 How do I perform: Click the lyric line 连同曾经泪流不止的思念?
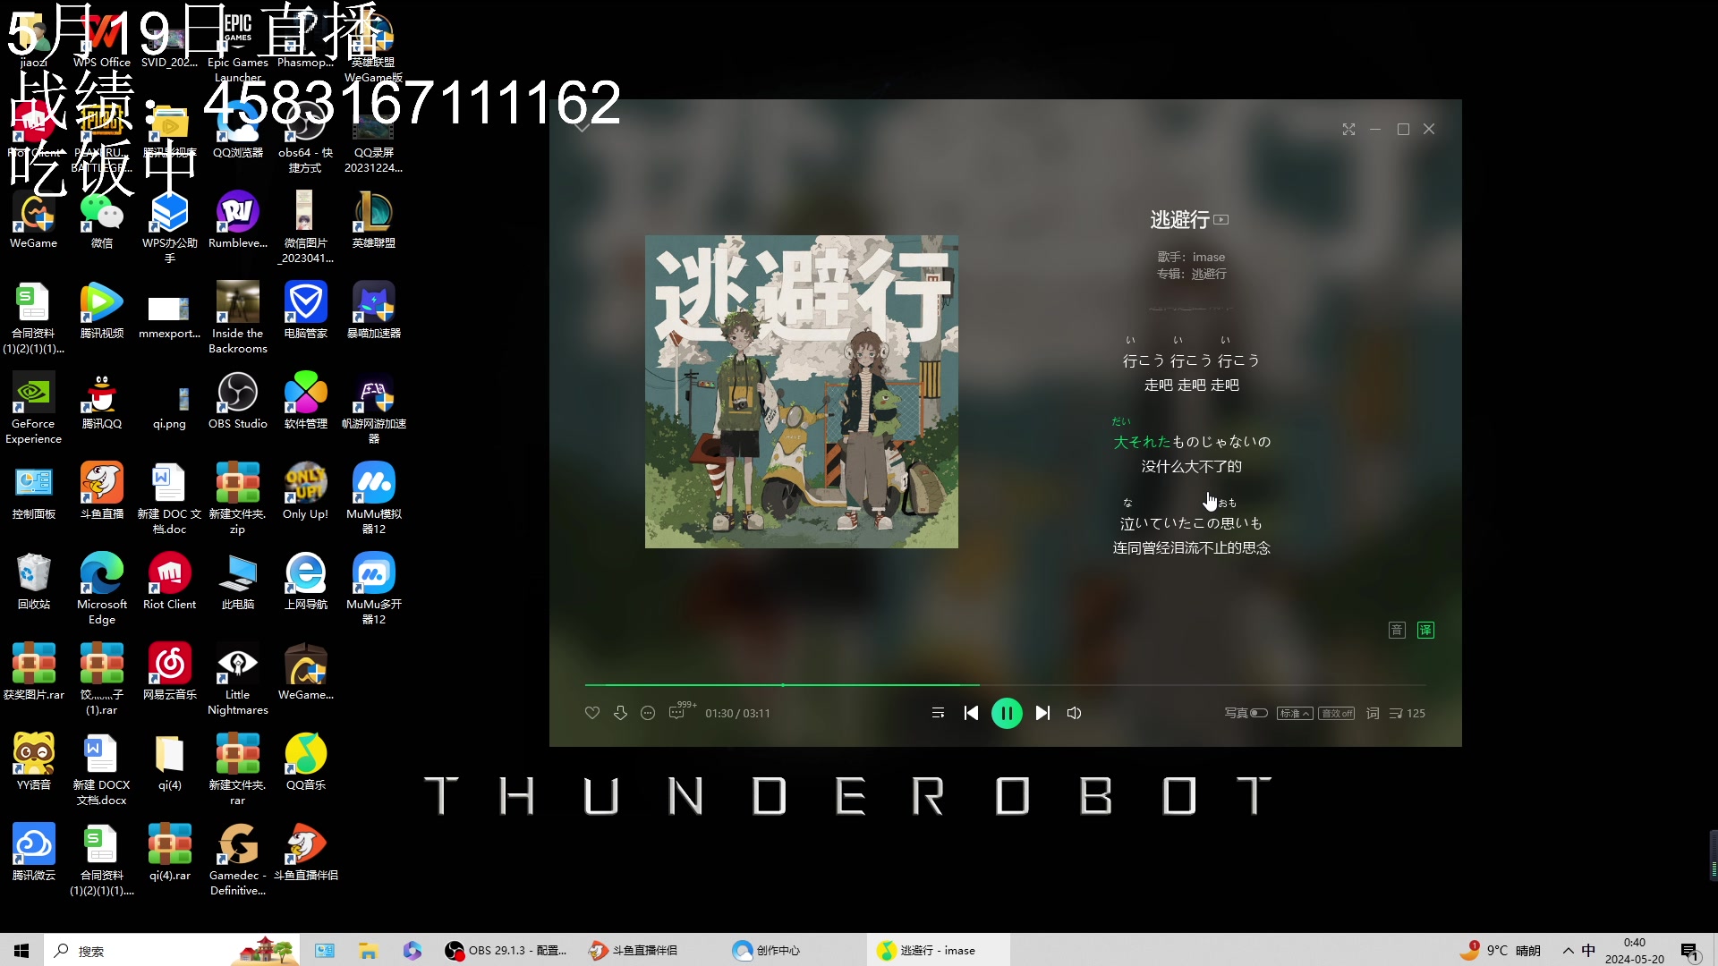tap(1191, 548)
